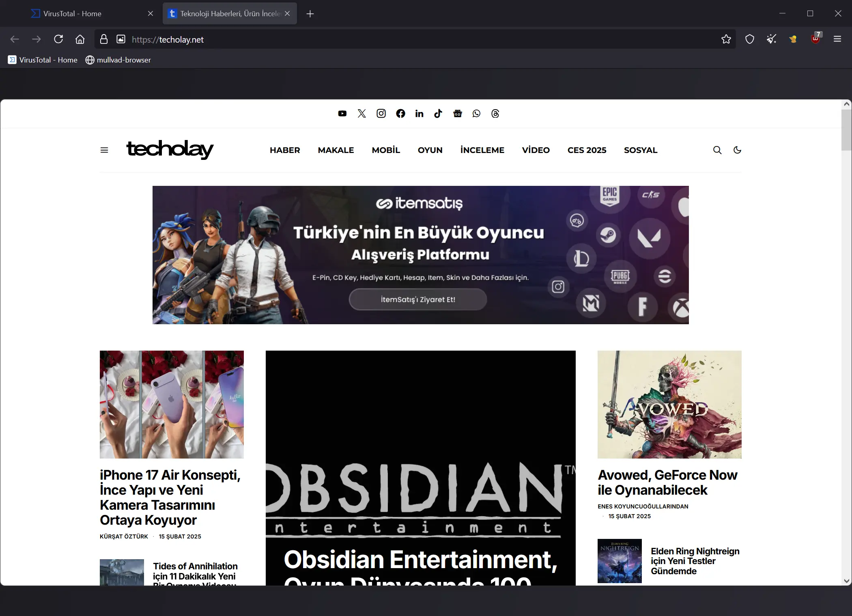The width and height of the screenshot is (852, 616).
Task: Open author KÜRŞAT ÖZTÜRK link
Action: click(x=124, y=536)
